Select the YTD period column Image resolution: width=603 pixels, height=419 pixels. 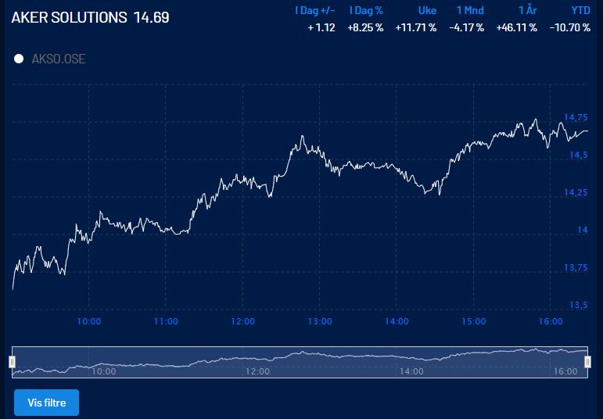coord(580,11)
